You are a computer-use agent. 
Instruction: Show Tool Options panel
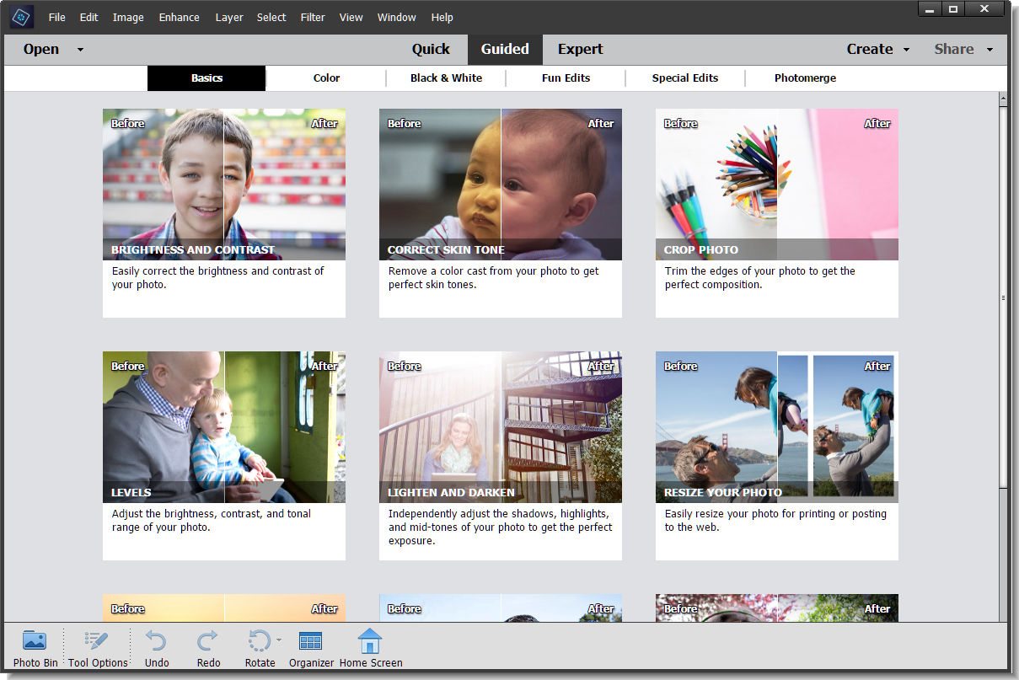pyautogui.click(x=98, y=648)
